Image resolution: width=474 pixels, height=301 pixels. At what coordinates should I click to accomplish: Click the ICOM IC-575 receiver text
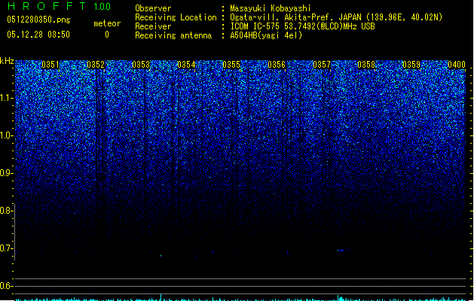pyautogui.click(x=303, y=26)
